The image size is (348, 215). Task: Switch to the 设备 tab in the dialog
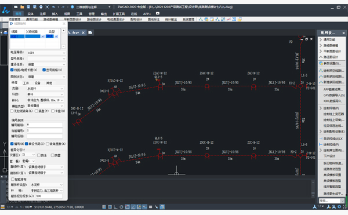pyautogui.click(x=38, y=83)
